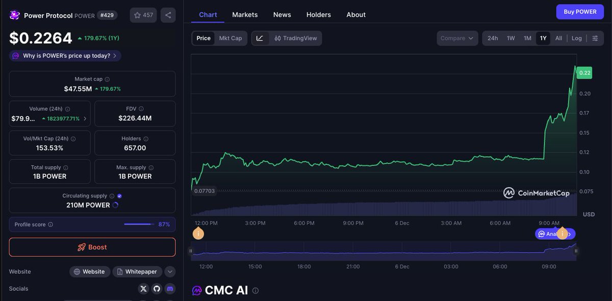Switch to line chart icon
Screen dimensions: 612x301
pos(260,38)
